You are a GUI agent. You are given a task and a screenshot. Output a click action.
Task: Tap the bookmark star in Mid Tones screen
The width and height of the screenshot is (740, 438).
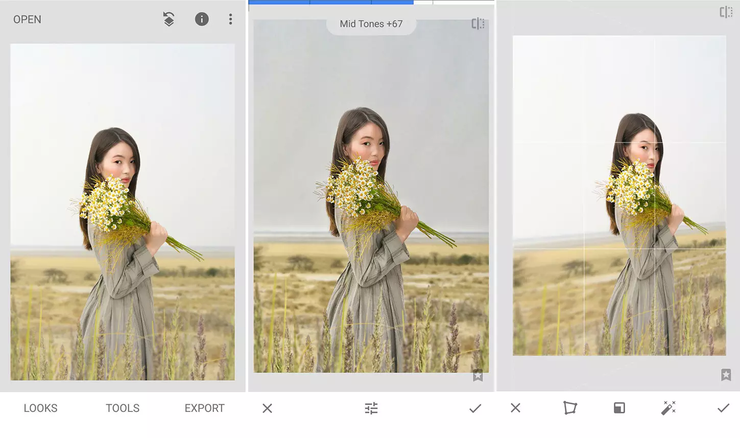tap(478, 376)
